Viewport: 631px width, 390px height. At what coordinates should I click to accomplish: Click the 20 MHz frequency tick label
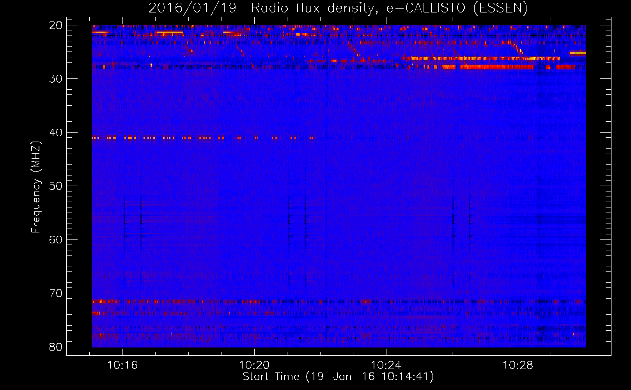coord(56,25)
